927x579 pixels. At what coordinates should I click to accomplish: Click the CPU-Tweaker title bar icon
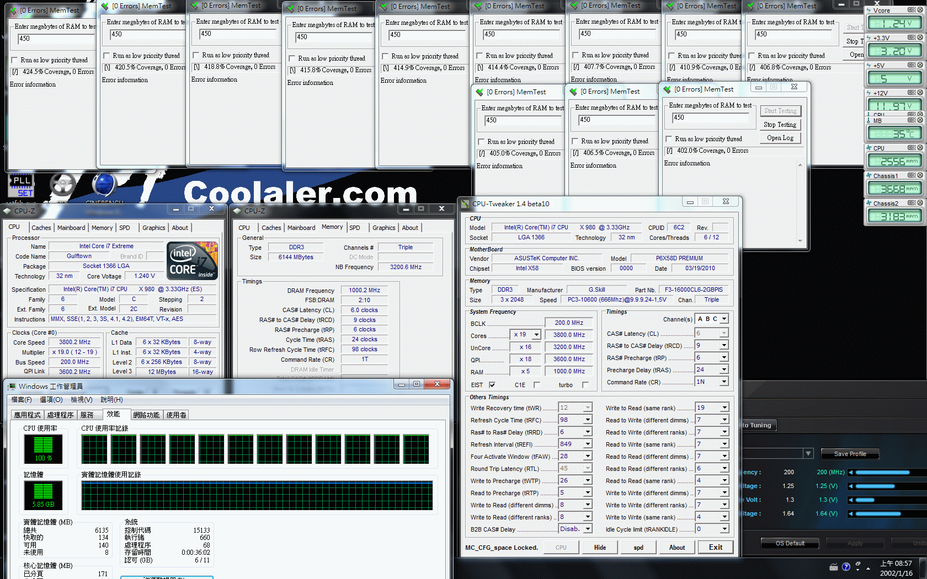click(x=466, y=203)
